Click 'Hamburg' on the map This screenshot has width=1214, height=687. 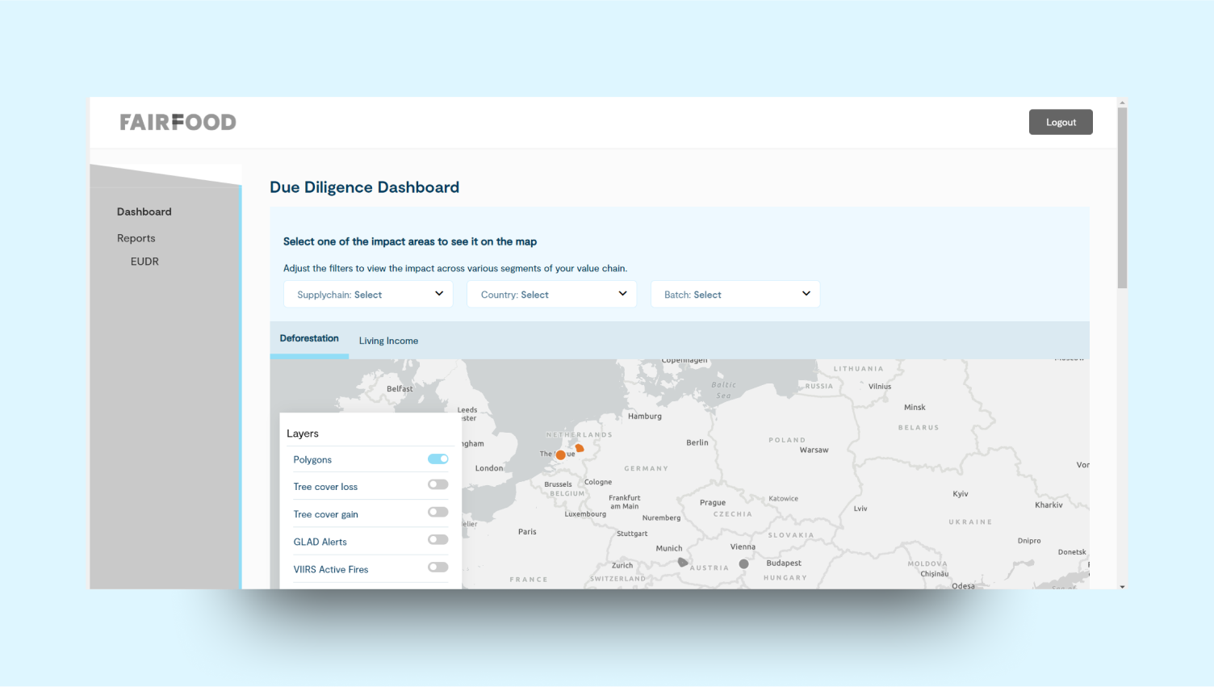[x=645, y=416]
